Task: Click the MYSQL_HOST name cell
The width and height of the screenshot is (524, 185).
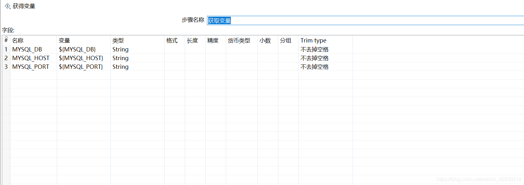Action: 34,58
